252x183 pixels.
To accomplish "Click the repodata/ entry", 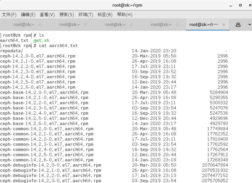I will pos(12,51).
